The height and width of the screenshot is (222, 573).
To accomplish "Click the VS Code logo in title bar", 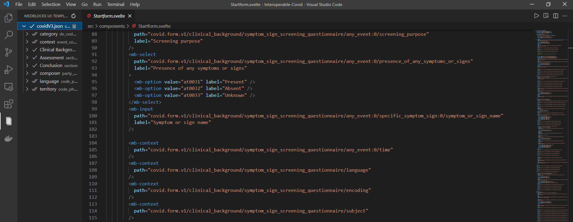I will (6, 4).
